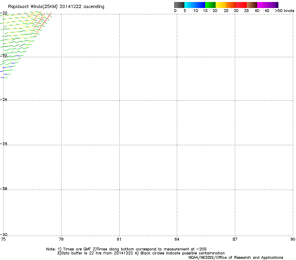Click the longitude label 90

click(293, 240)
